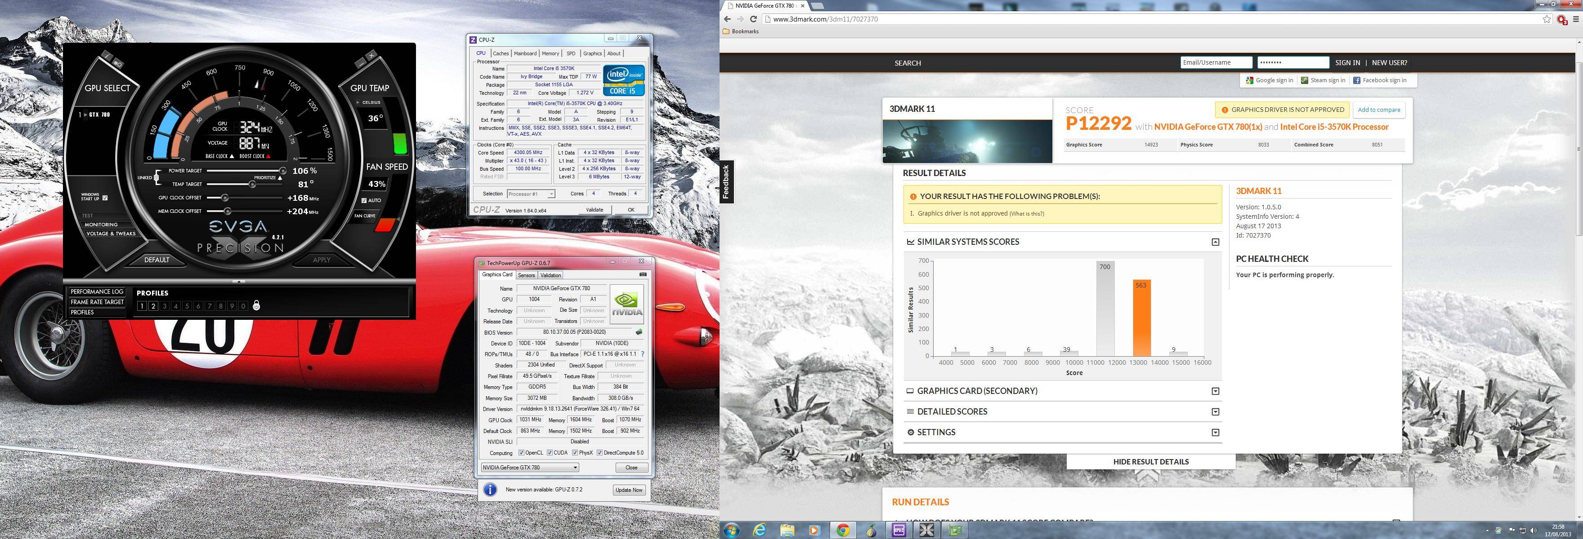The image size is (1583, 539).
Task: Click the Validate button in CPU-Z
Action: tap(594, 210)
